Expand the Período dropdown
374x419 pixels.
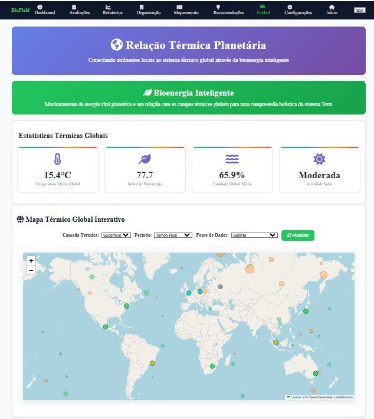(x=172, y=235)
